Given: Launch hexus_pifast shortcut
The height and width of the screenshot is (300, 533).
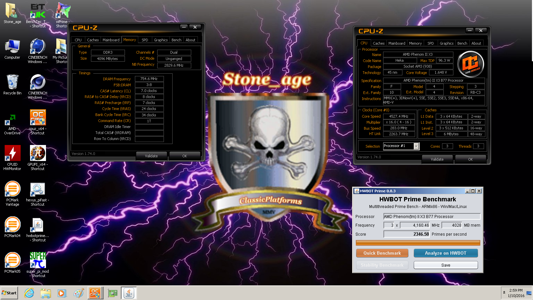Looking at the screenshot, I should (38, 193).
